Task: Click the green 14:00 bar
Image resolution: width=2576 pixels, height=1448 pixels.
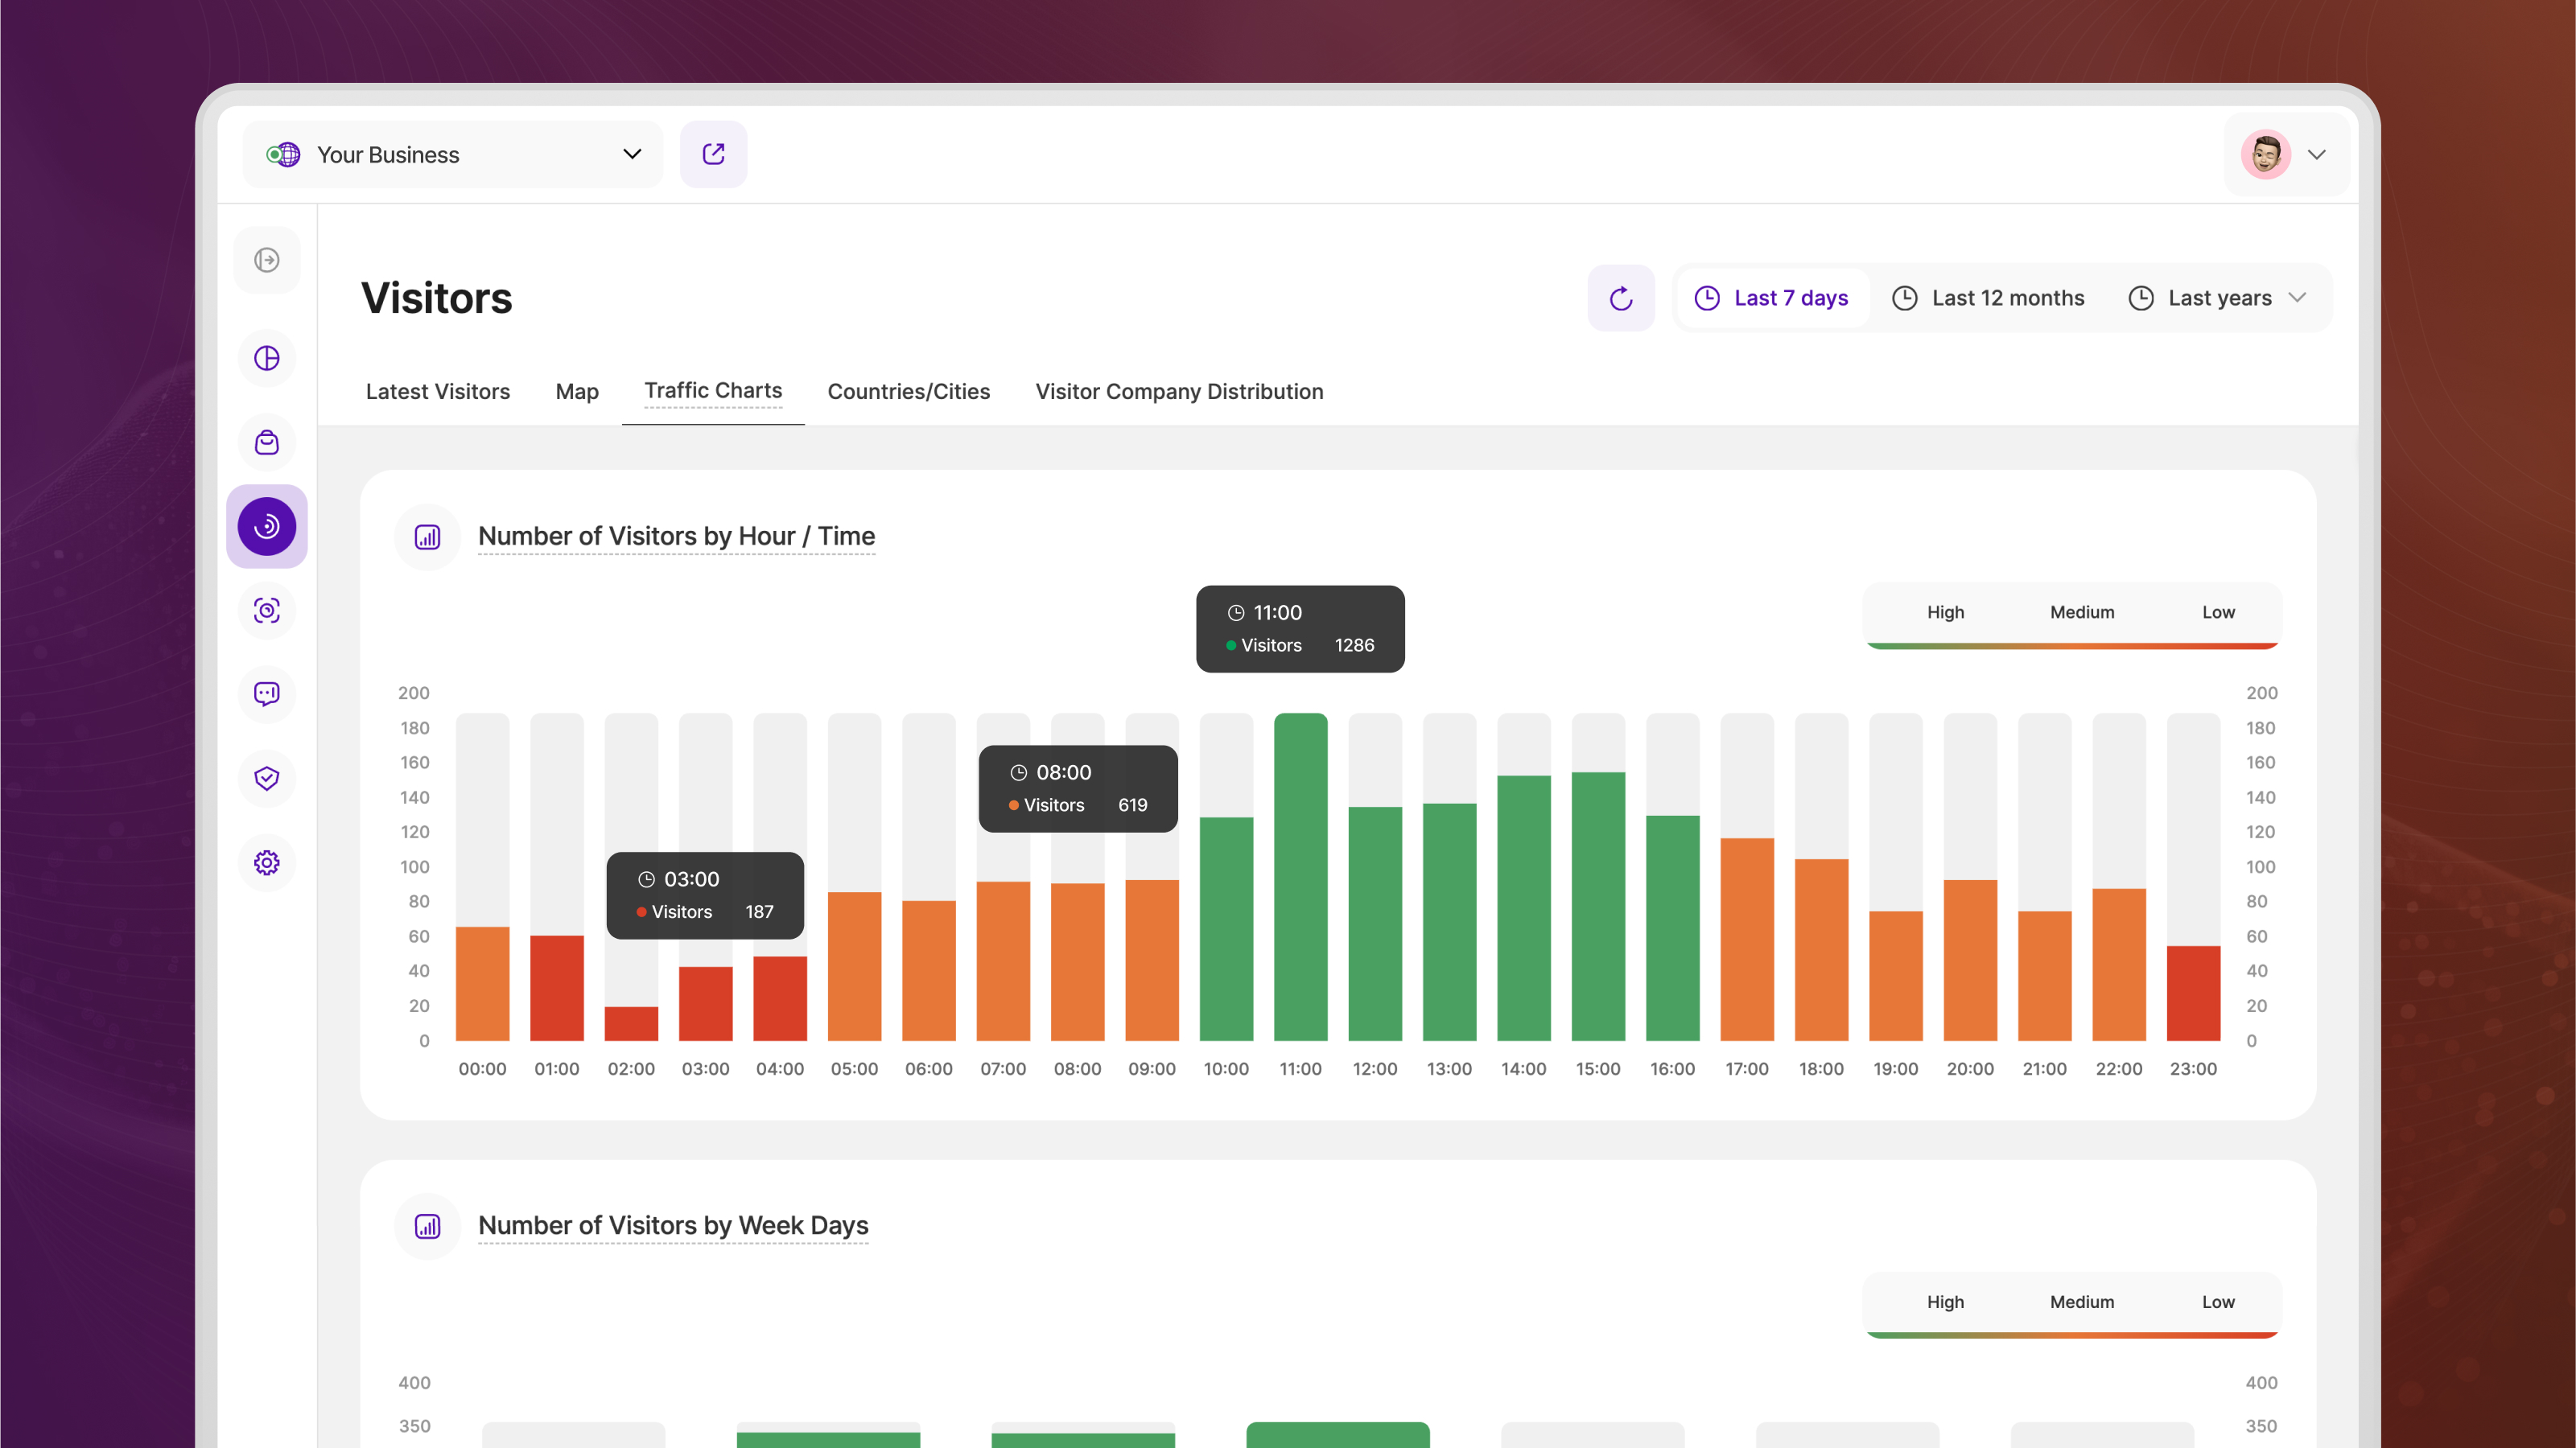Action: pos(1523,908)
